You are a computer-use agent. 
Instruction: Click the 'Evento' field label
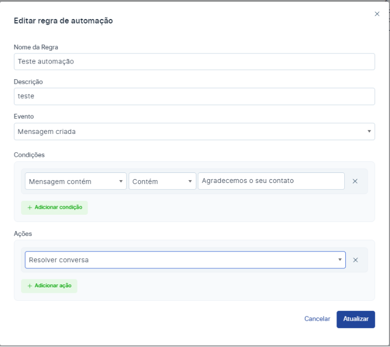(23, 117)
